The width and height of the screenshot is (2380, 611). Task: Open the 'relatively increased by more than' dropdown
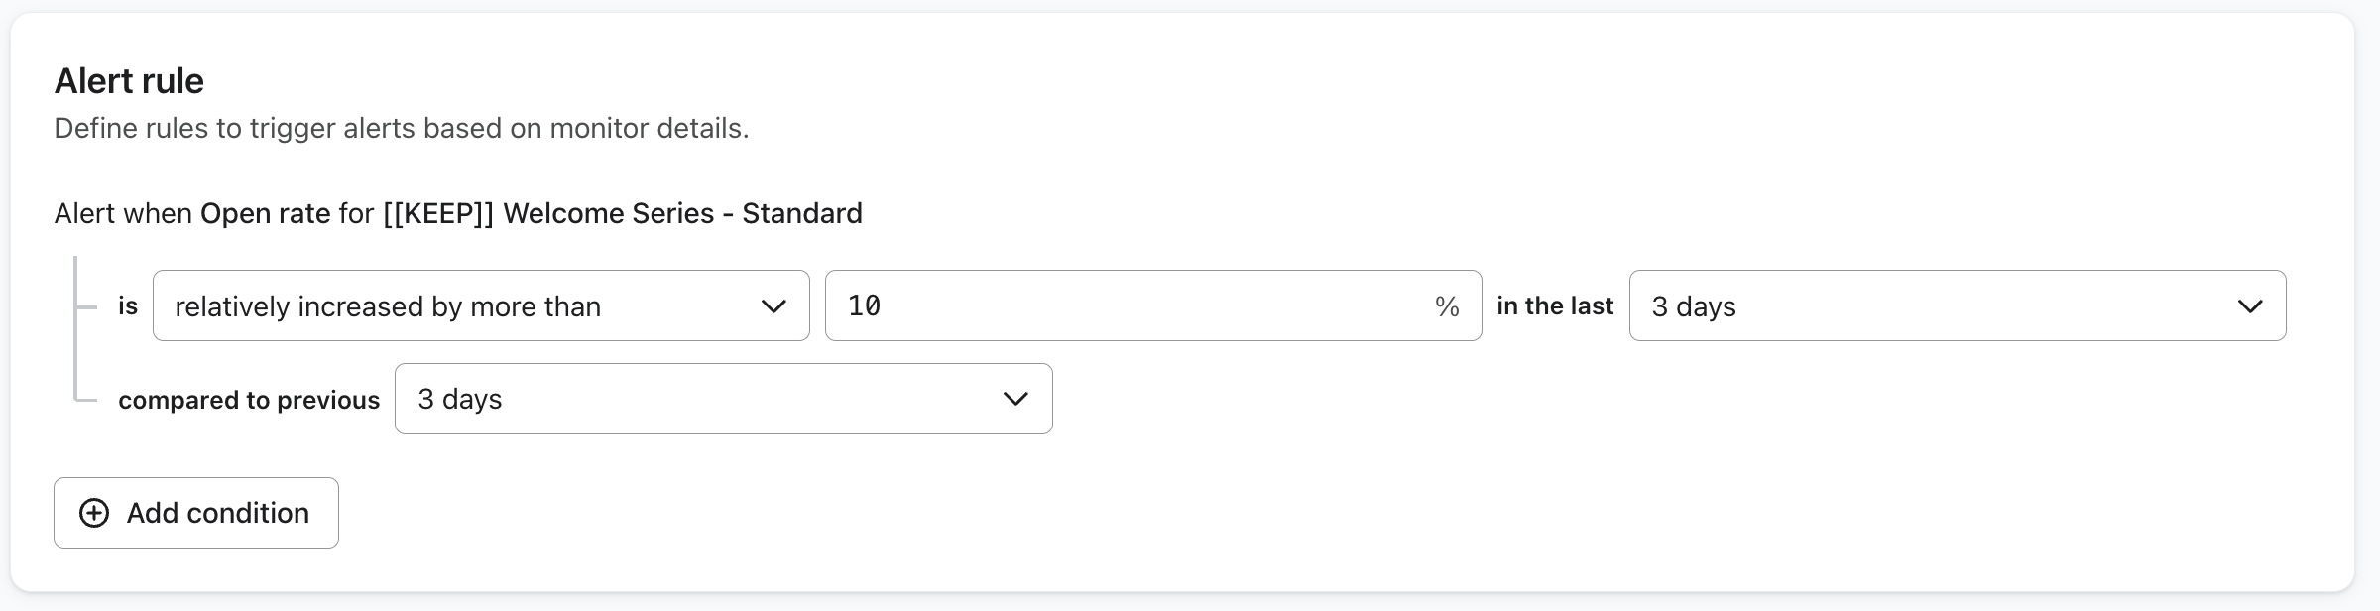[x=481, y=305]
